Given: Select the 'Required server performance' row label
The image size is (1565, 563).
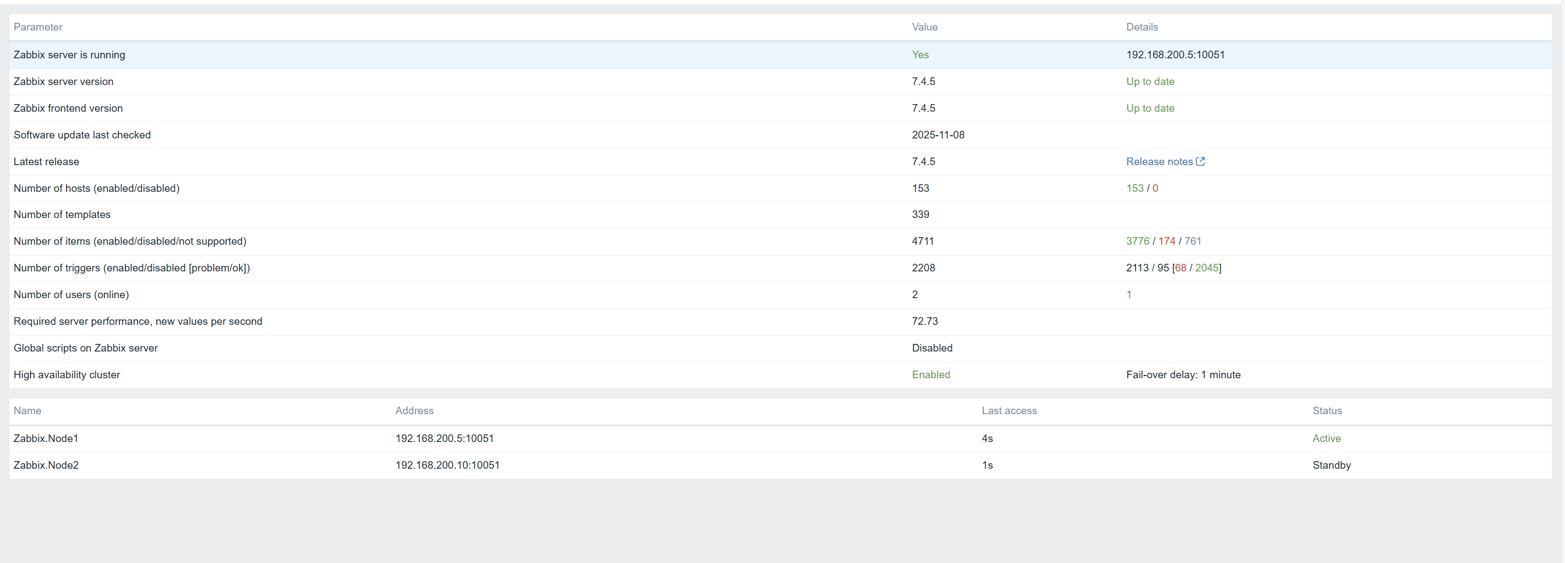Looking at the screenshot, I should [x=138, y=321].
